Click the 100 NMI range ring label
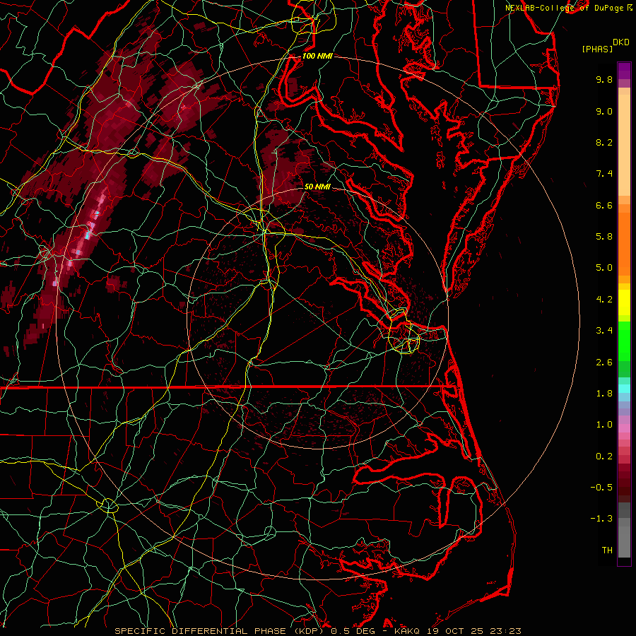Viewport: 636px width, 636px height. tap(317, 56)
